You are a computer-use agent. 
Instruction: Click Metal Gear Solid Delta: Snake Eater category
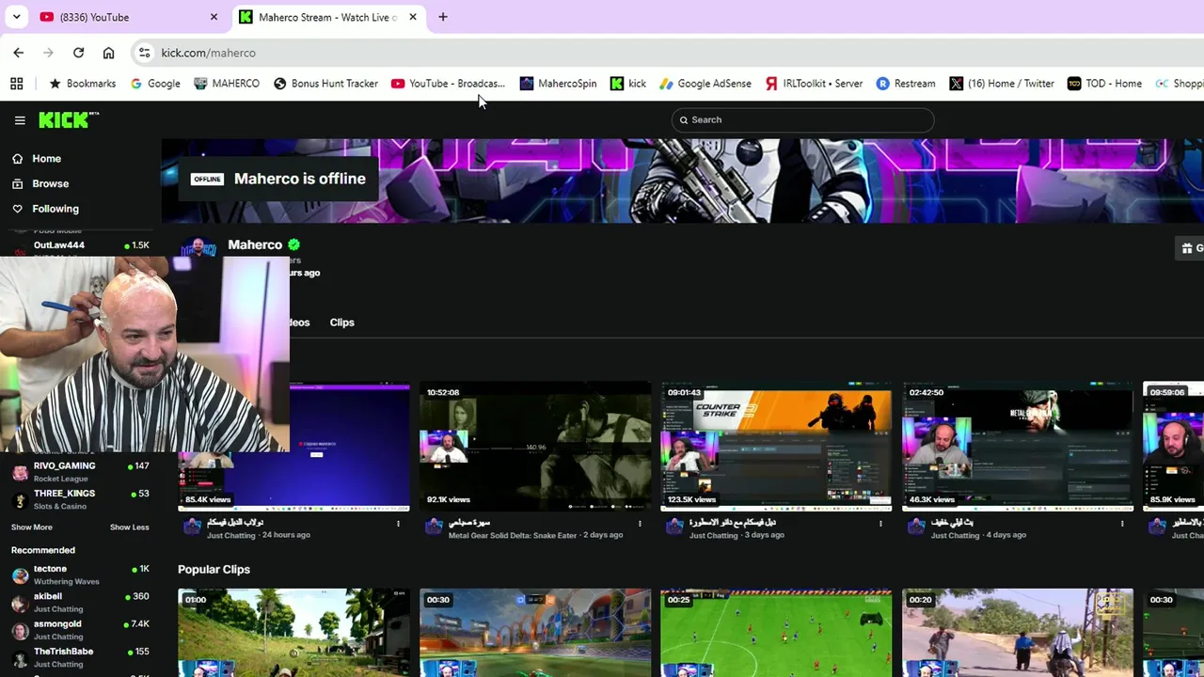pos(513,535)
